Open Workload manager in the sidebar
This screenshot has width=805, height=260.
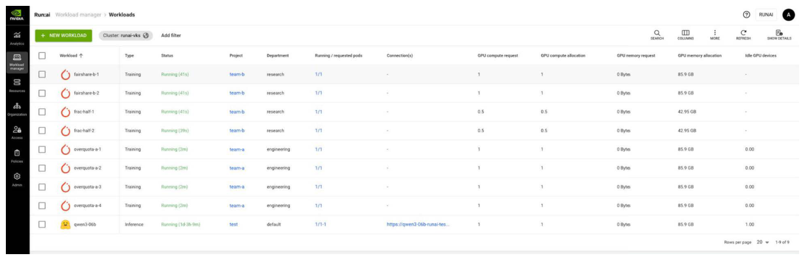click(17, 62)
